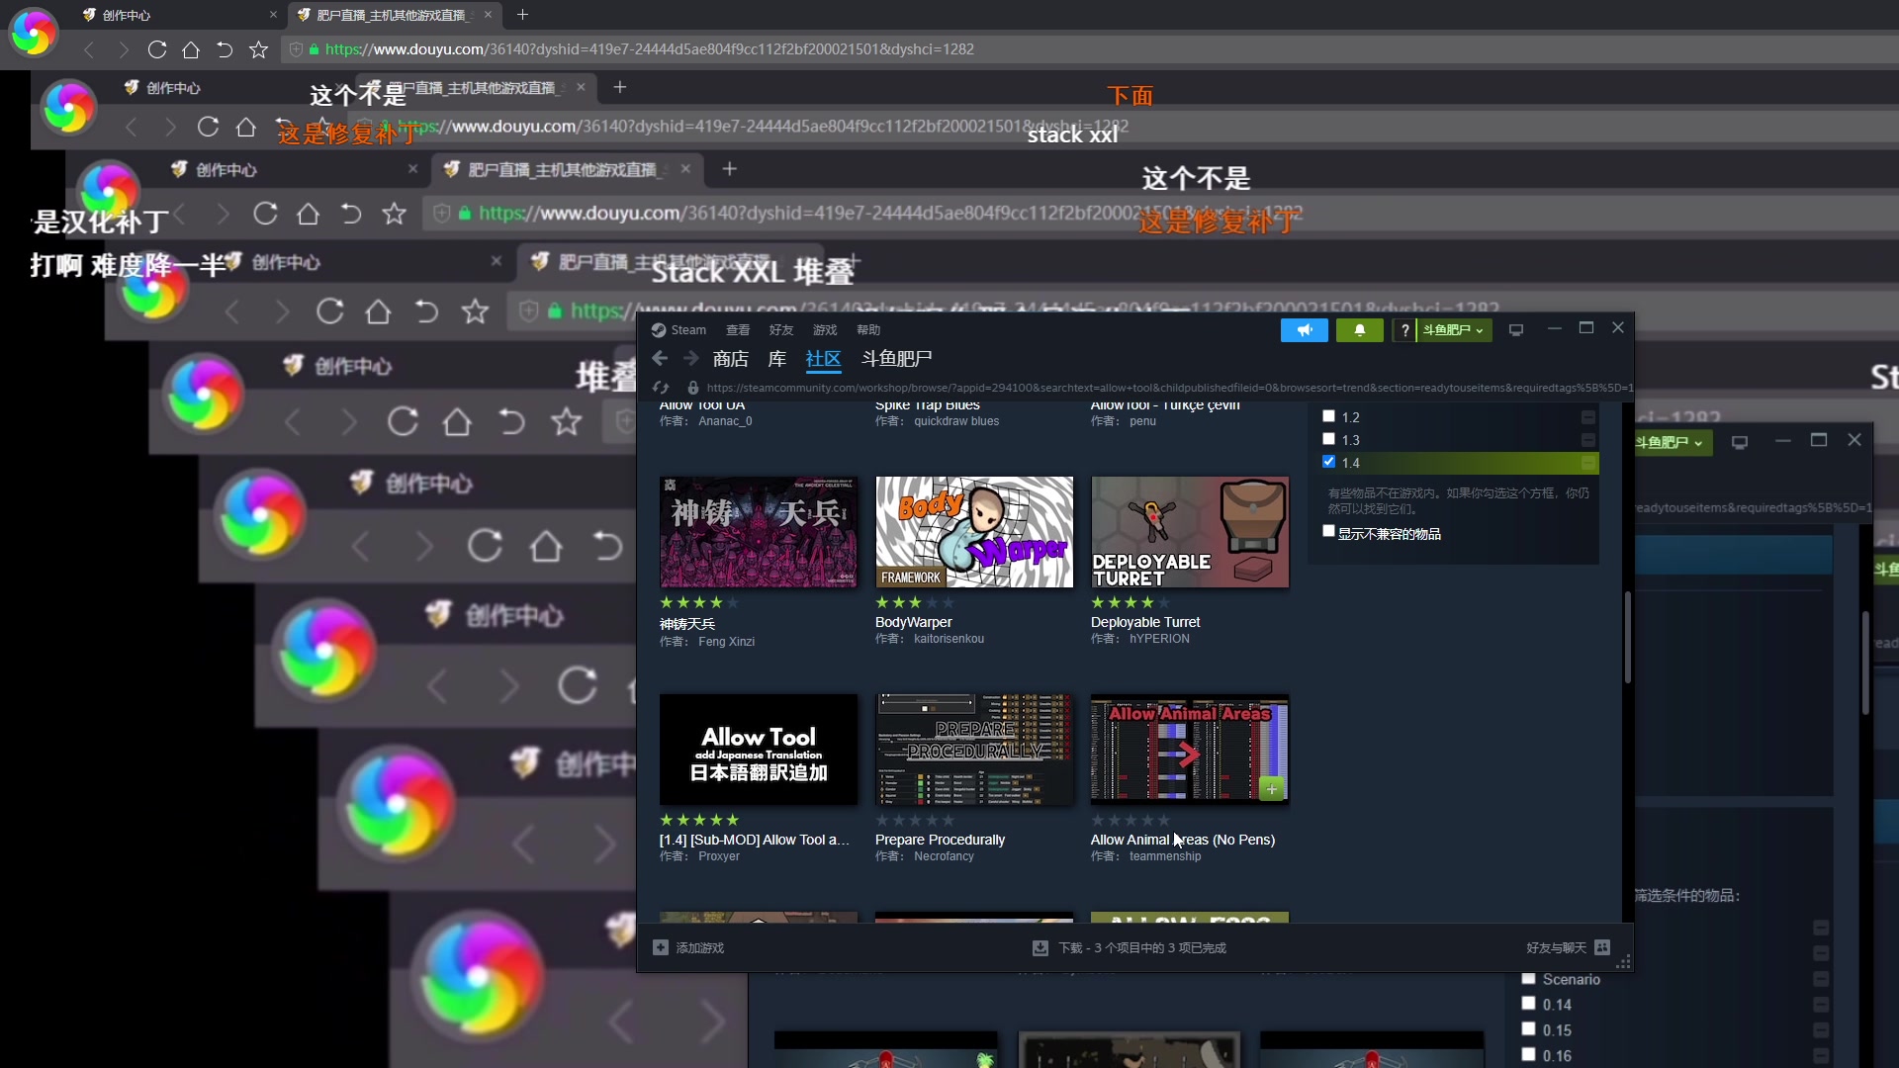Expand the 斗鱼肥尸 account dropdown in front Steam window
1899x1068 pixels.
point(1453,330)
